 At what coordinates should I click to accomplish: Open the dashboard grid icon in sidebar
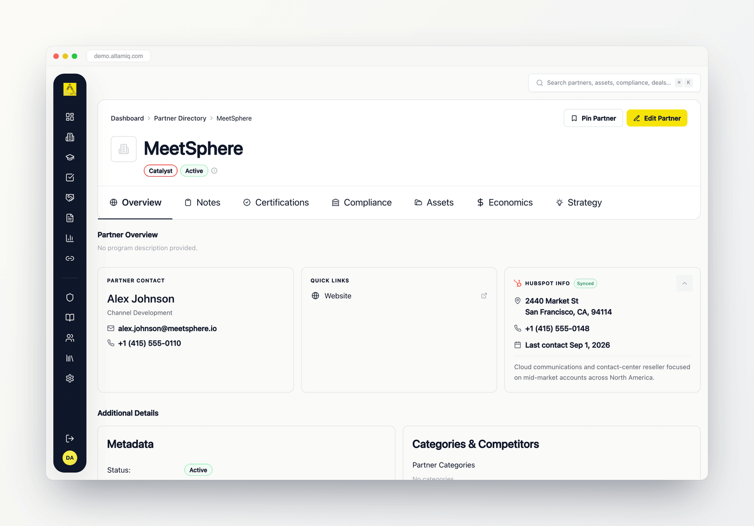coord(70,117)
